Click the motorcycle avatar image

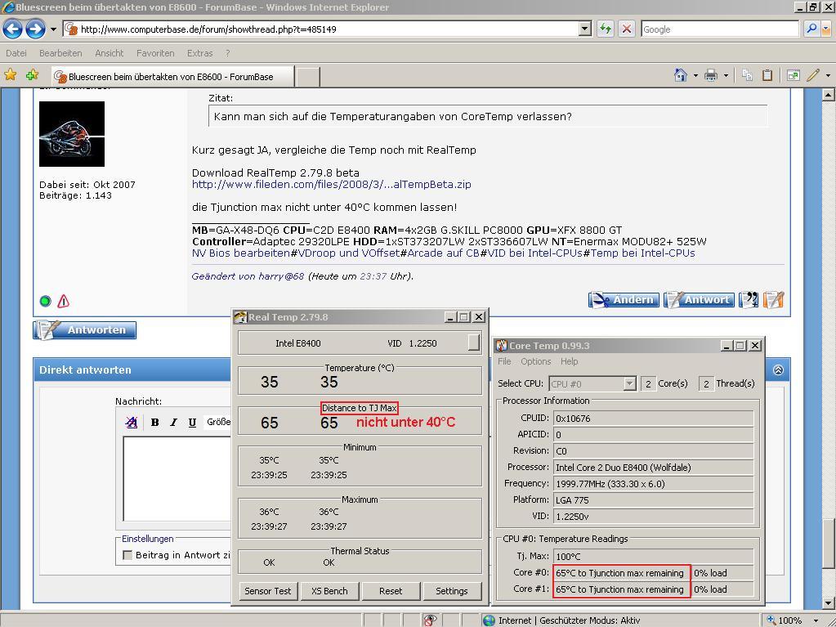(72, 134)
